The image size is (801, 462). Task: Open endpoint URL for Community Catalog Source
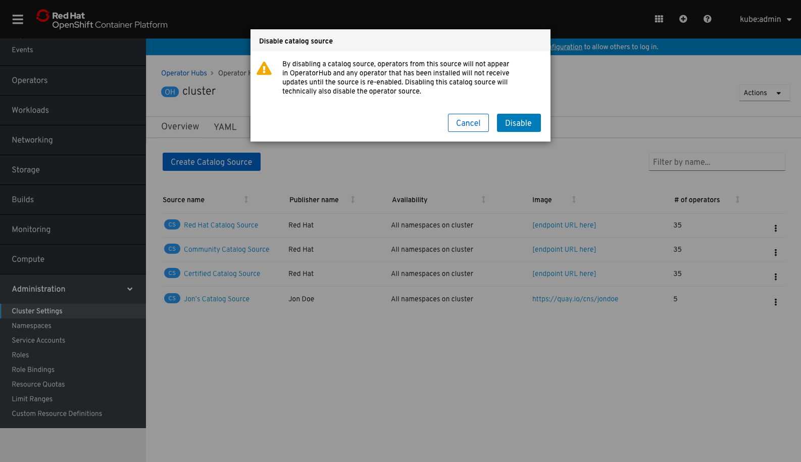(x=564, y=249)
